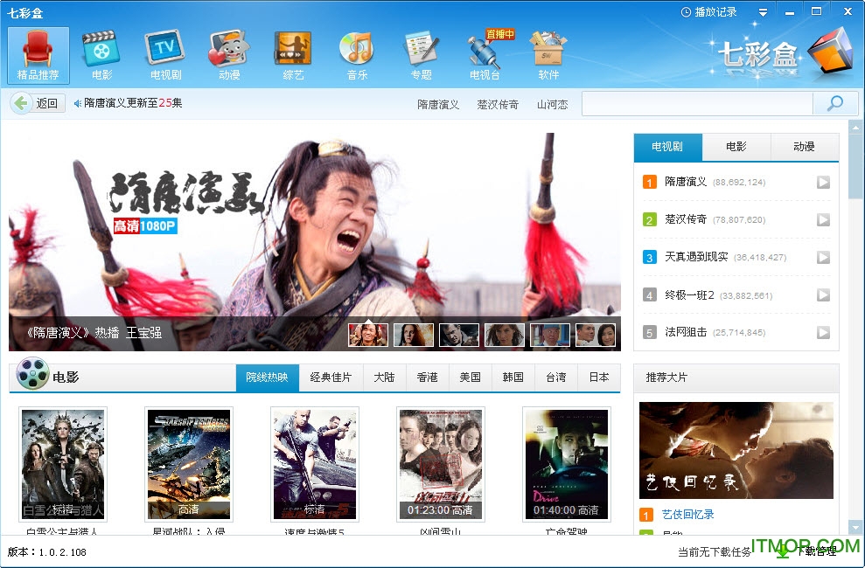Select fourth banner carousel thumbnail
Viewport: 865px width, 568px height.
504,335
